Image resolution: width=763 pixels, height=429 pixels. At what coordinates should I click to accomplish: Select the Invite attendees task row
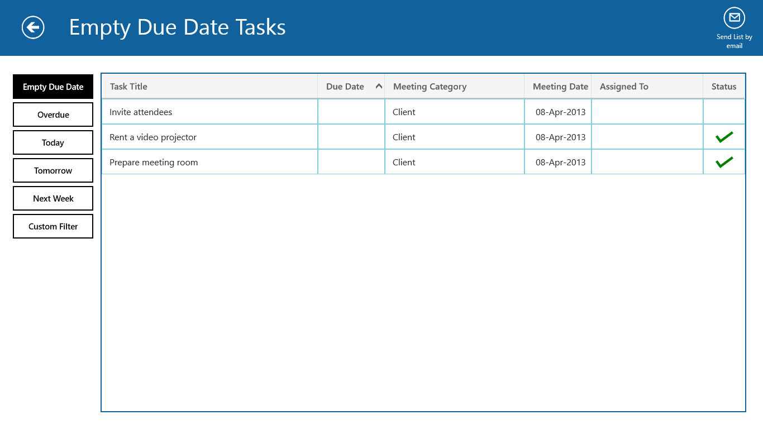pyautogui.click(x=209, y=112)
